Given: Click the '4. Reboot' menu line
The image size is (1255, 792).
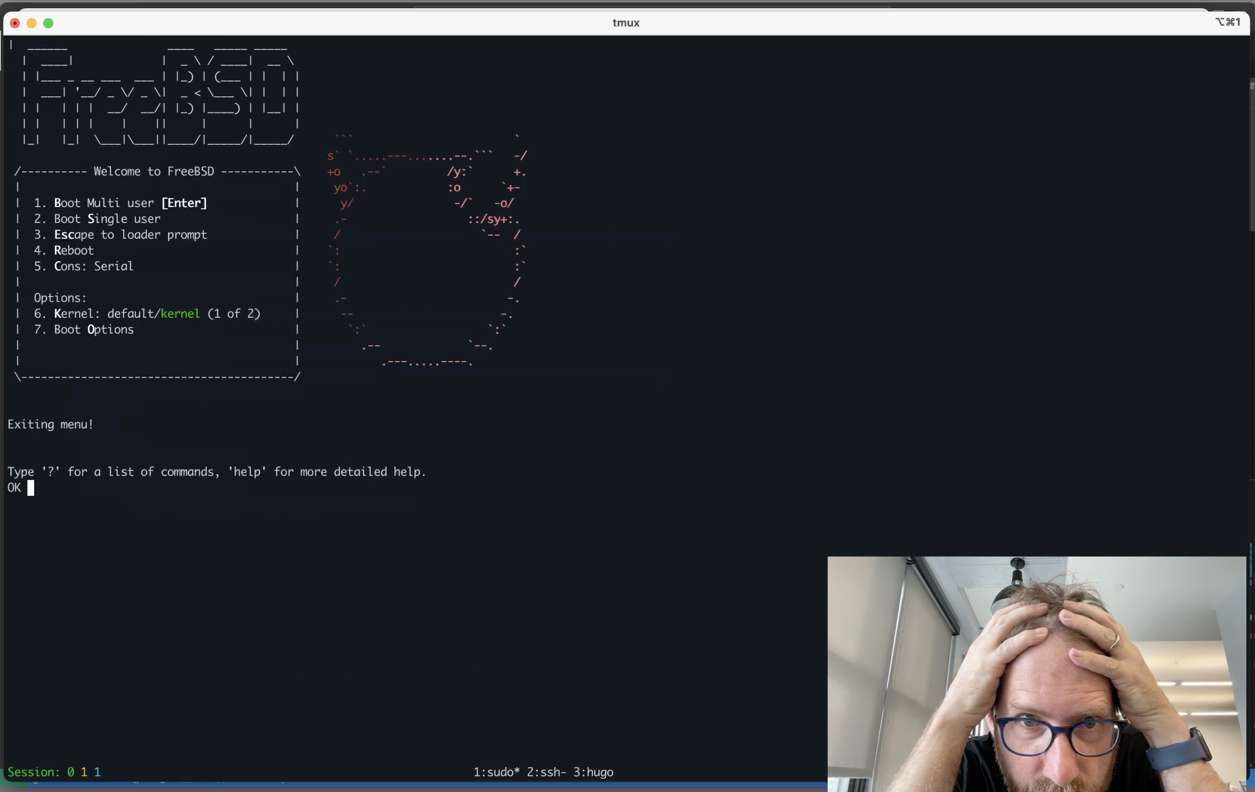Looking at the screenshot, I should 64,250.
